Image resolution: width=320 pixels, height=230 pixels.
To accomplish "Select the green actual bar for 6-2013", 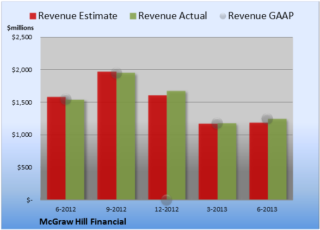I will tap(278, 159).
